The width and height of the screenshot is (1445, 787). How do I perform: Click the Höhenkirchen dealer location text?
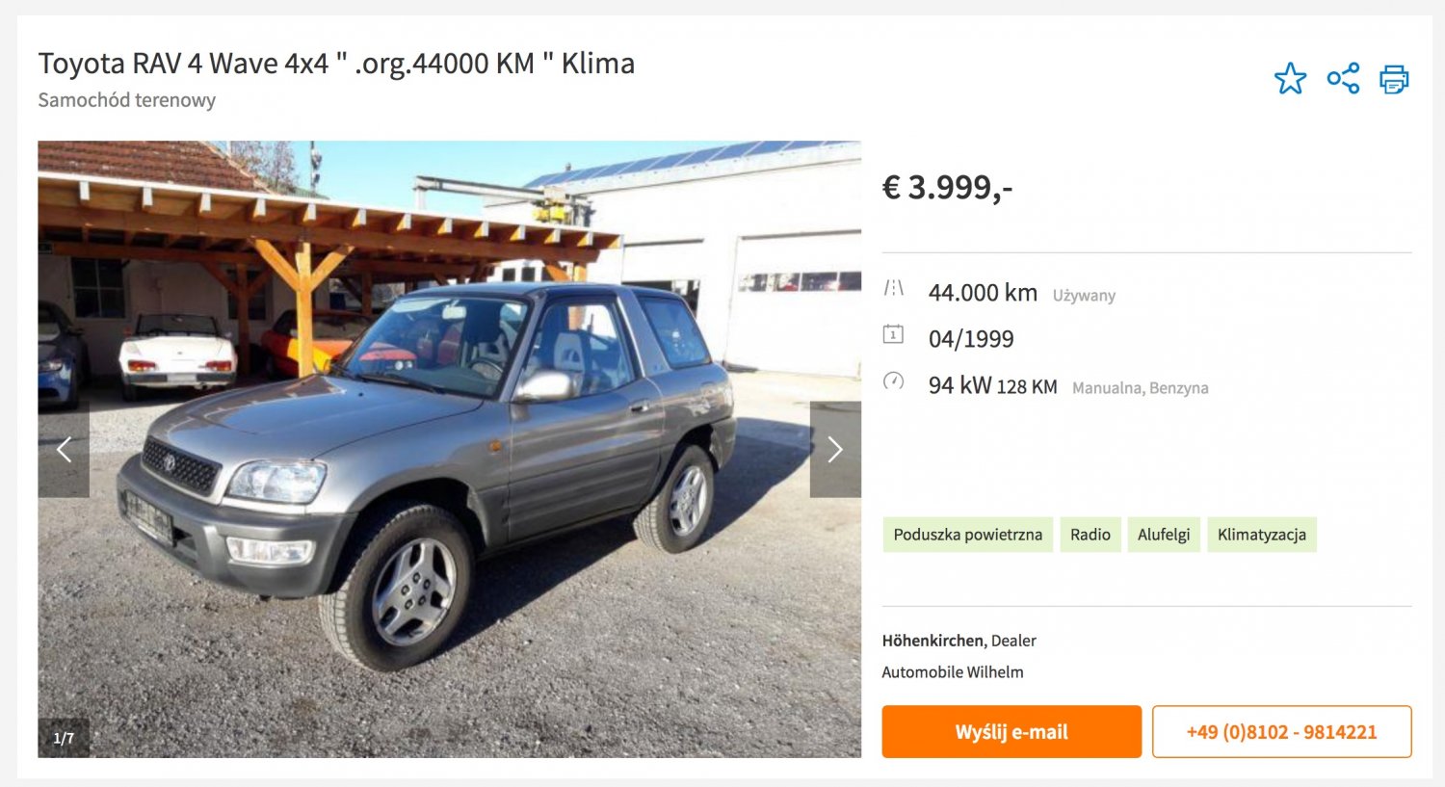pyautogui.click(x=933, y=641)
